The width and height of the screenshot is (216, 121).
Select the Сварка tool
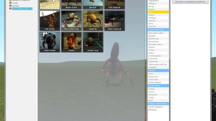(x=158, y=15)
